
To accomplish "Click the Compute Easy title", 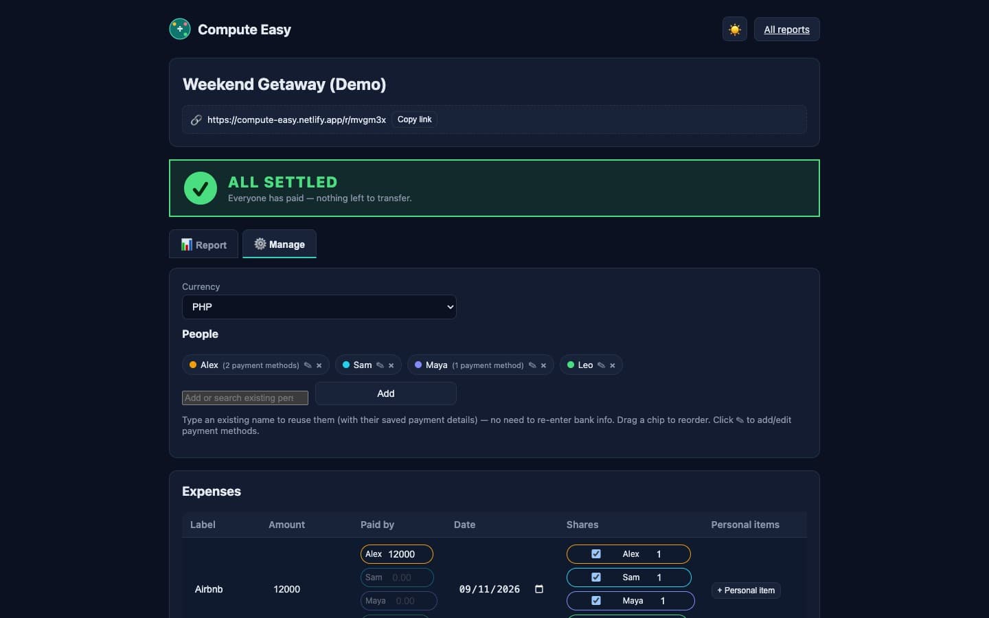I will point(245,30).
